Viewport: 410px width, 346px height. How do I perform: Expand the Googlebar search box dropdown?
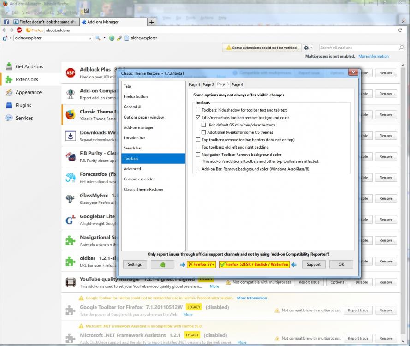click(90, 38)
